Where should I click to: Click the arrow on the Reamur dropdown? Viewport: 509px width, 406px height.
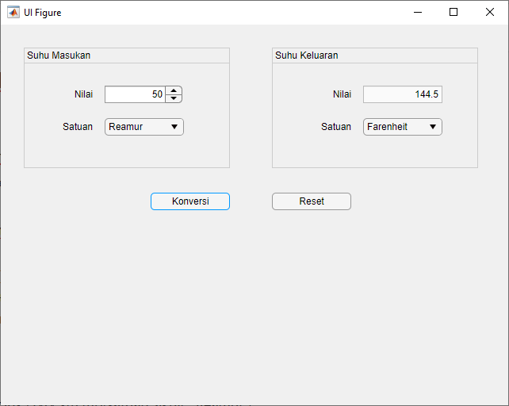point(174,127)
